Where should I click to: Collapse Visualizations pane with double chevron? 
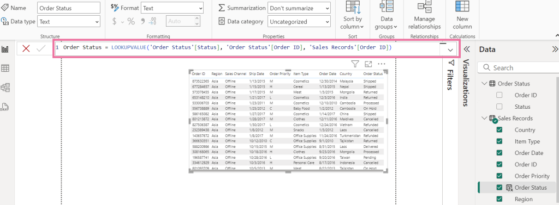click(466, 49)
